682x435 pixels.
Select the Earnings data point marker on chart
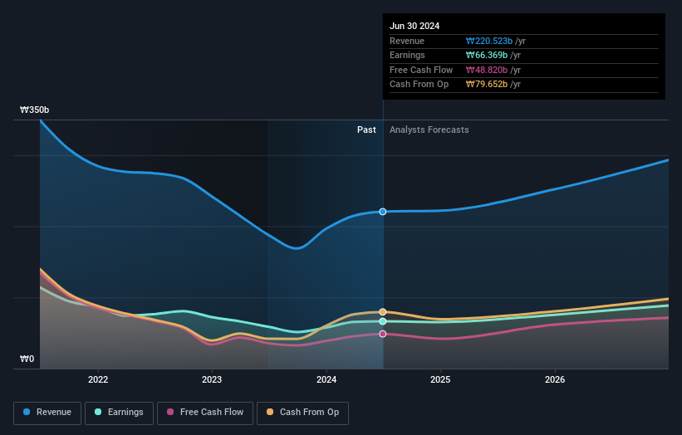tap(383, 321)
